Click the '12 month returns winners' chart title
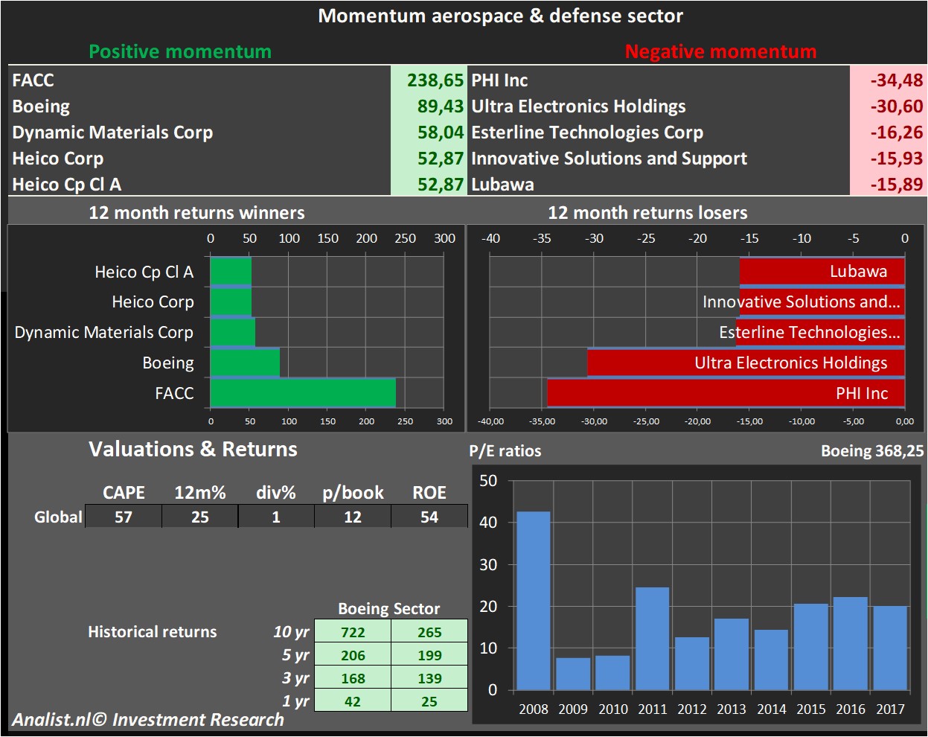This screenshot has height=737, width=928. tap(196, 213)
